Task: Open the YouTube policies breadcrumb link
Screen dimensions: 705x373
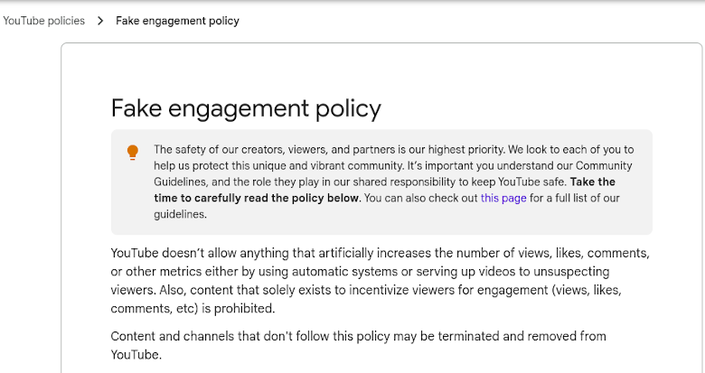Action: [x=43, y=21]
